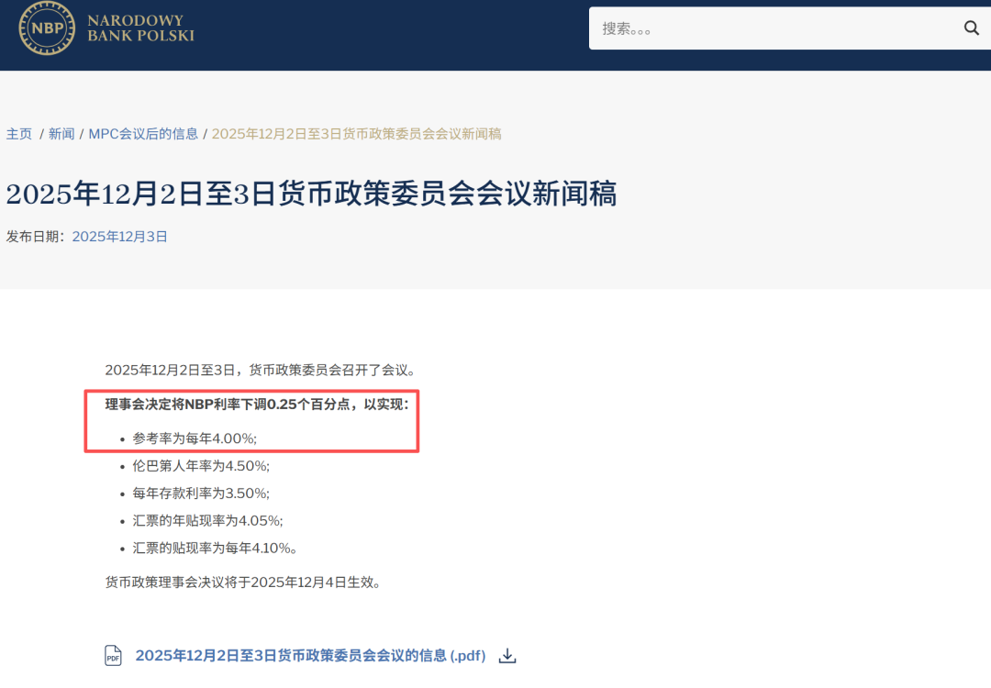Click the search magnifier icon
The height and width of the screenshot is (688, 991).
pyautogui.click(x=971, y=28)
